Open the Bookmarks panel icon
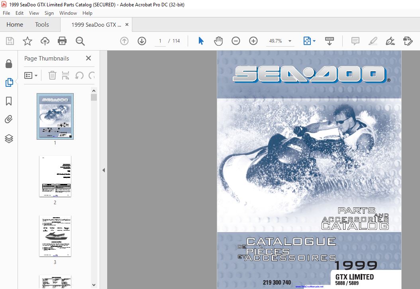Viewport: 420px width, 289px height. pos(9,101)
